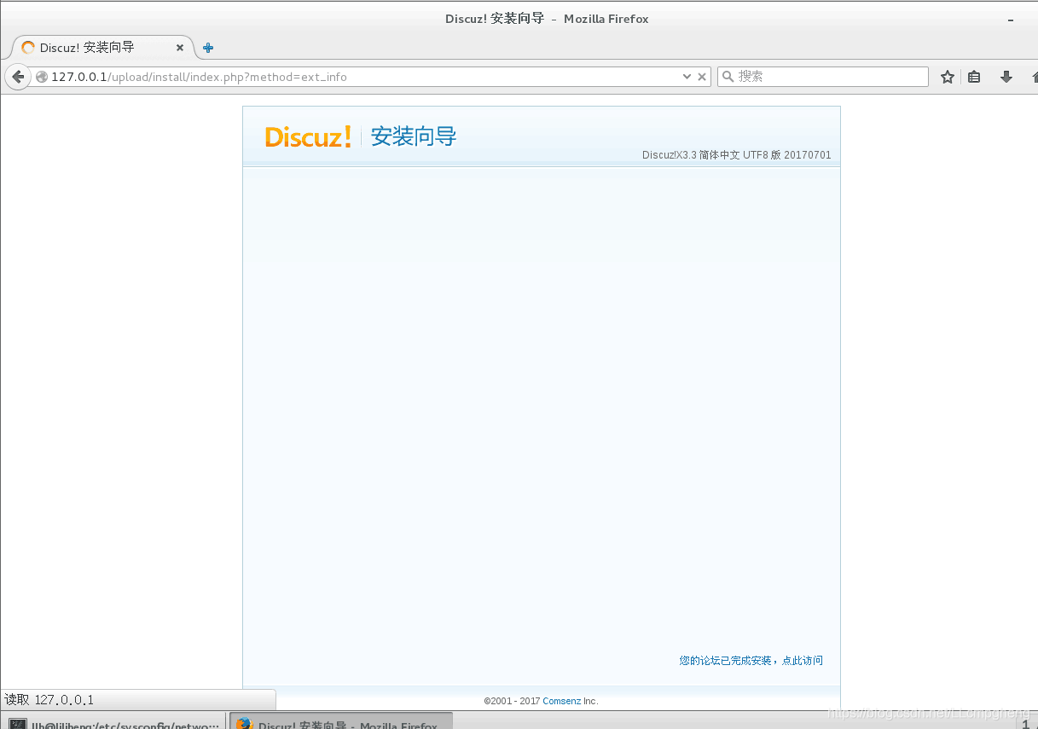1038x729 pixels.
Task: Click the address bar URL text
Action: (199, 77)
